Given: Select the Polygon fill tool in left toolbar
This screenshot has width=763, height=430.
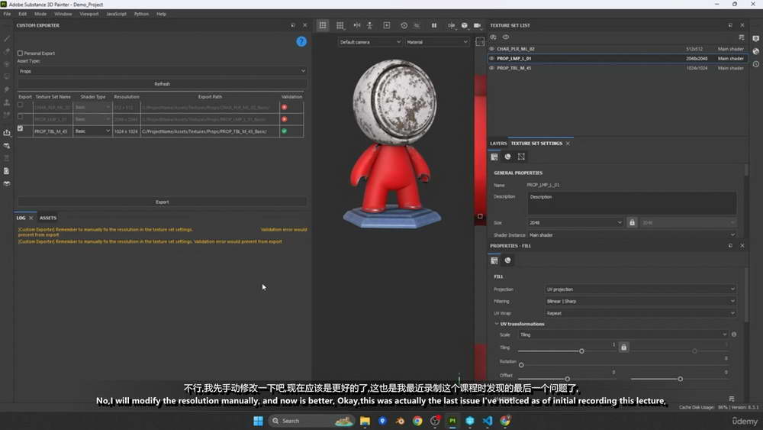Looking at the screenshot, I should coord(7,77).
